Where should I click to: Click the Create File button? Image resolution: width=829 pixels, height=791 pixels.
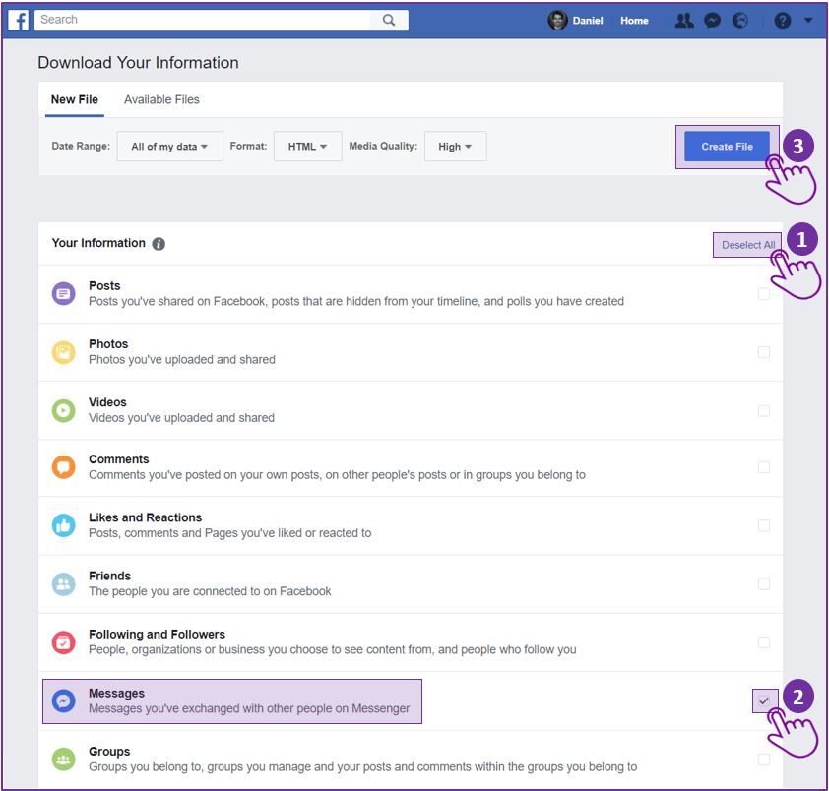(726, 146)
